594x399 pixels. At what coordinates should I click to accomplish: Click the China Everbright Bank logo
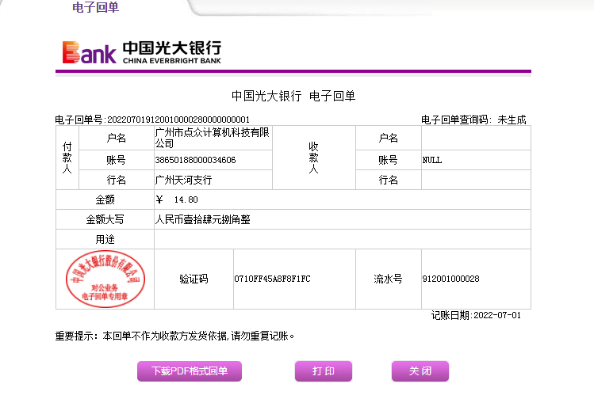tap(142, 51)
